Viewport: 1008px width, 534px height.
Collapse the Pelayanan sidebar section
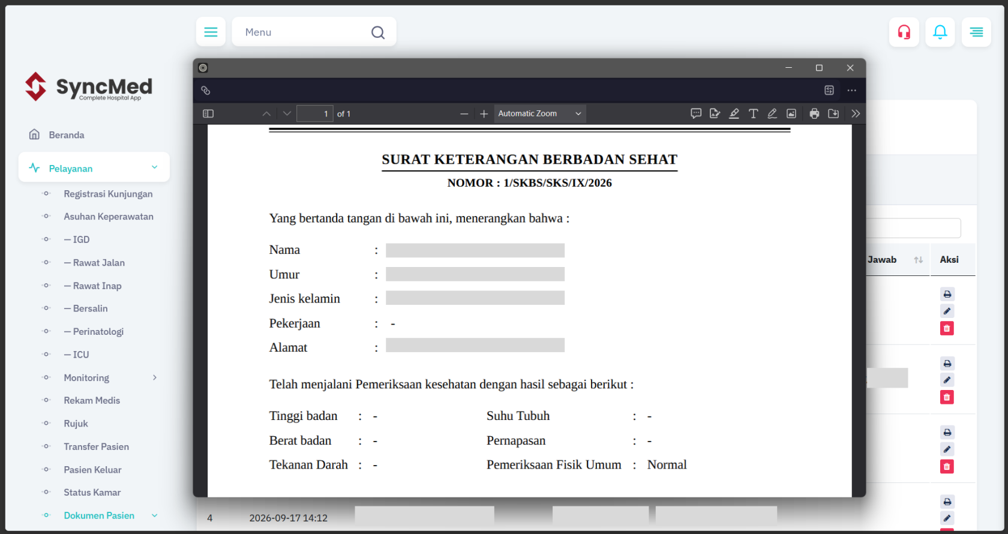[x=94, y=168]
